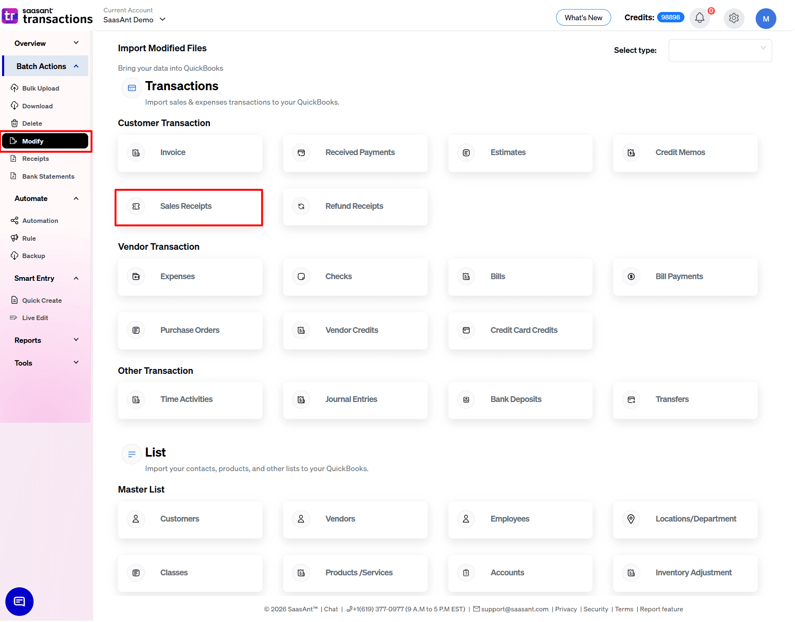Click the Delete icon in the sidebar
Screen dimensions: 795x622
[x=15, y=123]
